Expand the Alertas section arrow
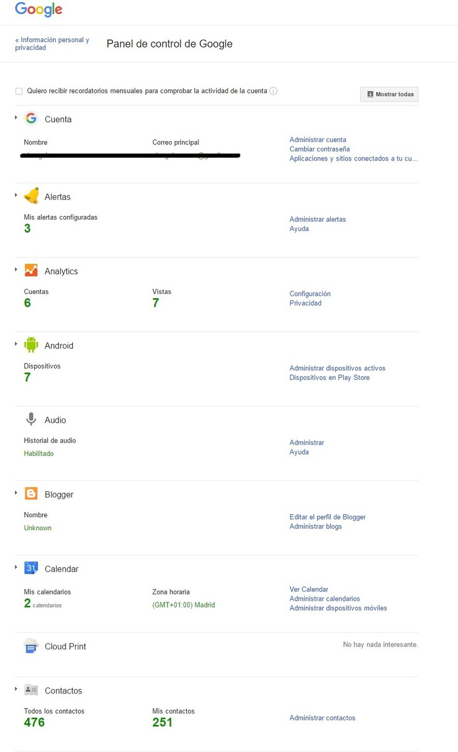This screenshot has height=752, width=458. pos(16,195)
